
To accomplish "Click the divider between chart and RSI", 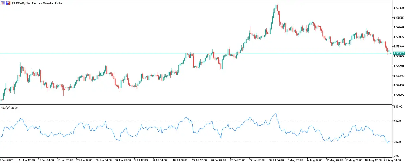I will (196, 105).
